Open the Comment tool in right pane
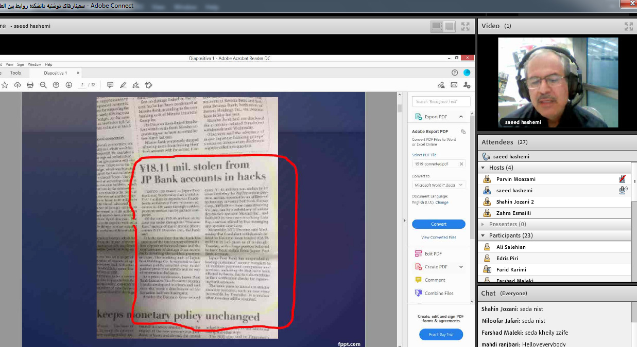637x347 pixels. tap(430, 280)
